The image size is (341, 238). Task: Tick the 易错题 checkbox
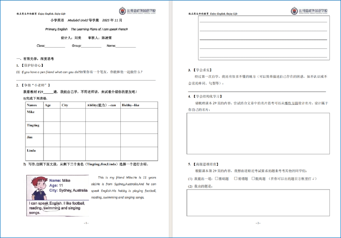pyautogui.click(x=236, y=179)
